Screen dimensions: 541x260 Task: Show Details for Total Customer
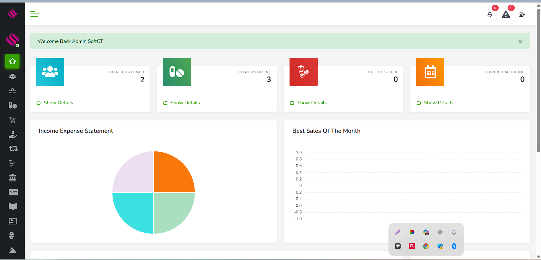coord(58,103)
